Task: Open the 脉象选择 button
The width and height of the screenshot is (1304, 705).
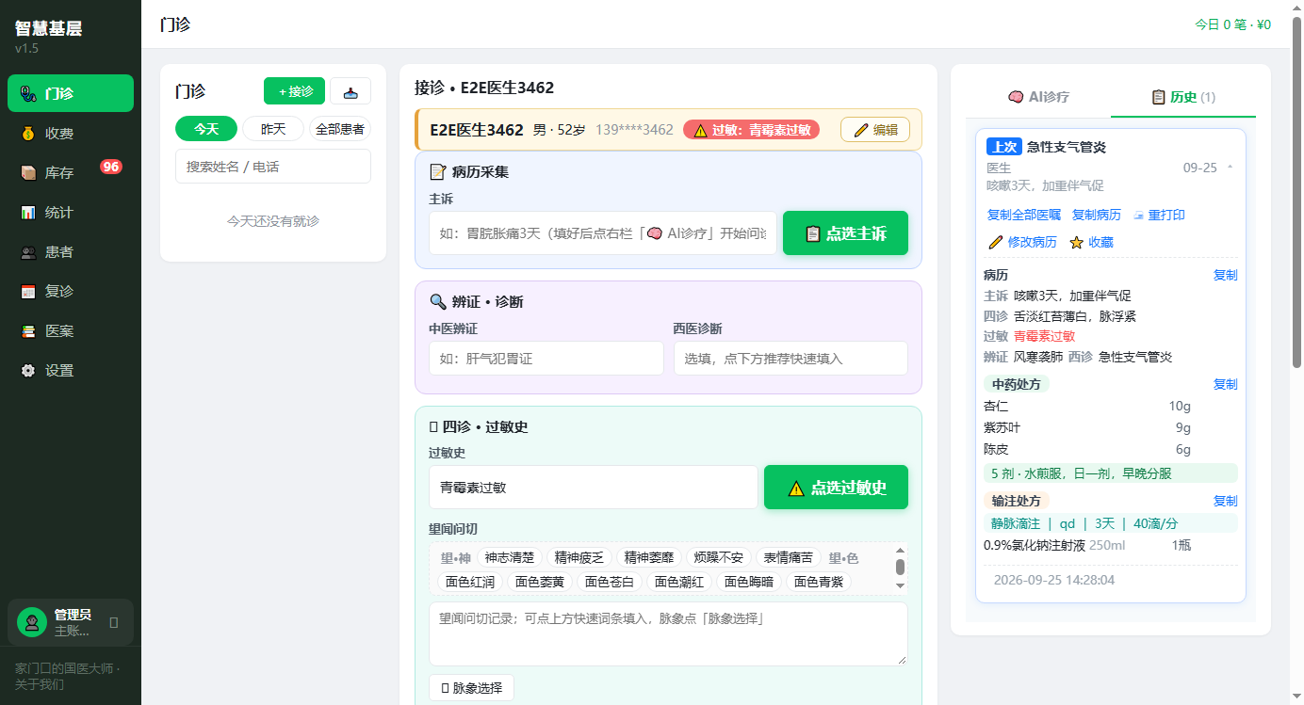Action: pyautogui.click(x=471, y=688)
